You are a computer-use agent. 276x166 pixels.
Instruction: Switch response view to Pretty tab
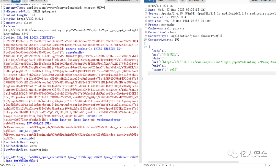pos(150,1)
